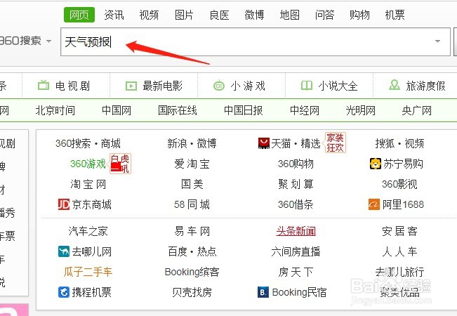Screen dimensions: 457x316
Task: Click the Suning lion icon
Action: coord(376,164)
